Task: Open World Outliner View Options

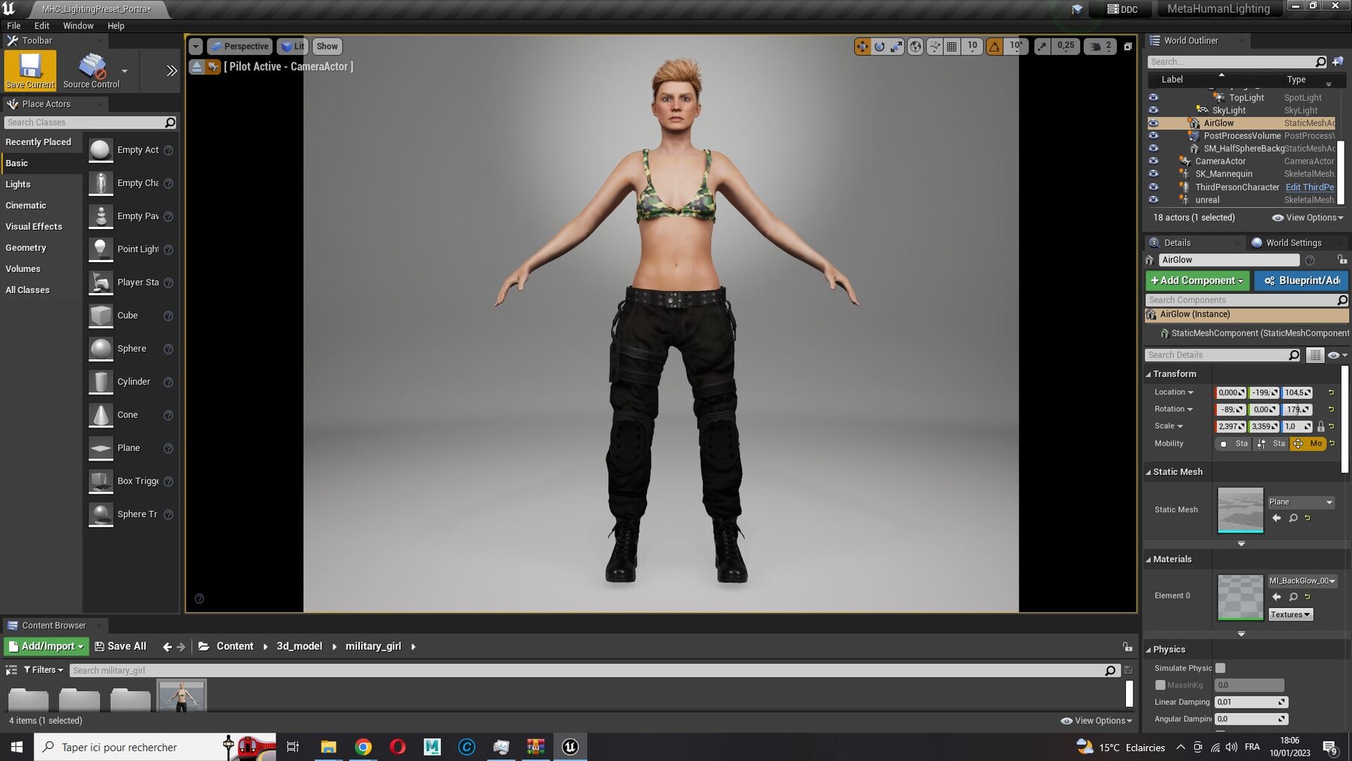Action: pos(1308,218)
